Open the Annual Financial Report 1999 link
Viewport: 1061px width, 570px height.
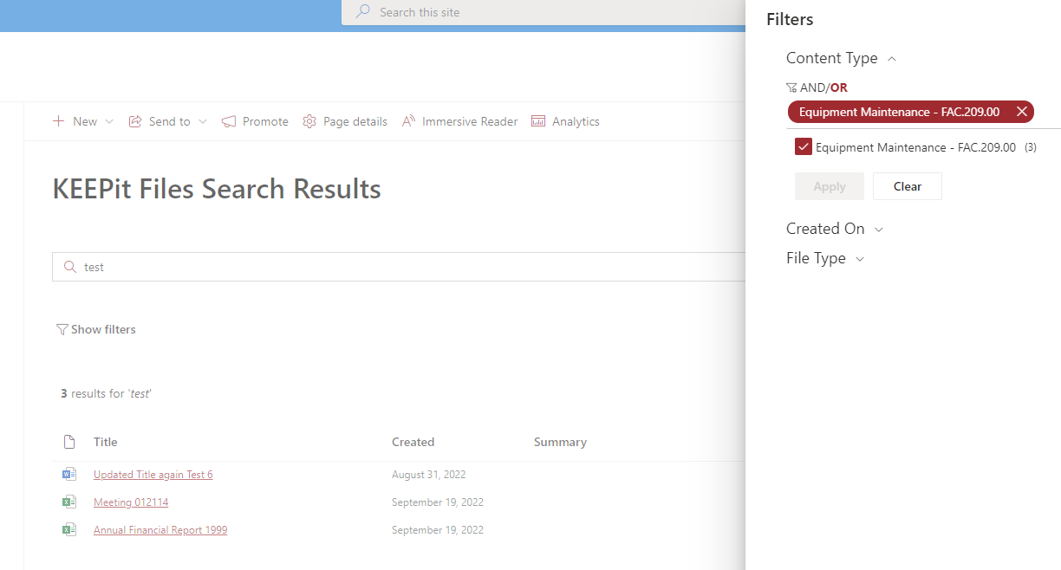coord(160,529)
